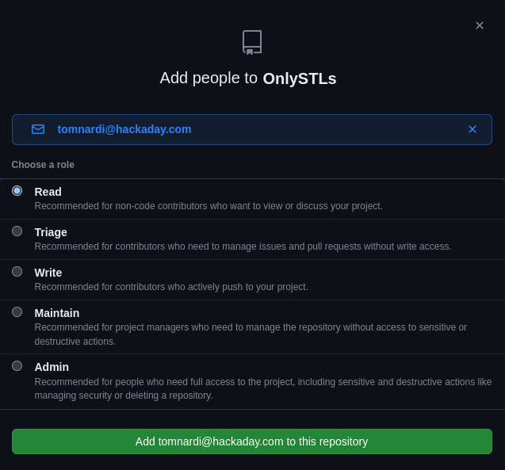Click the Read role label
Screen dimensions: 505x470
pyautogui.click(x=48, y=192)
